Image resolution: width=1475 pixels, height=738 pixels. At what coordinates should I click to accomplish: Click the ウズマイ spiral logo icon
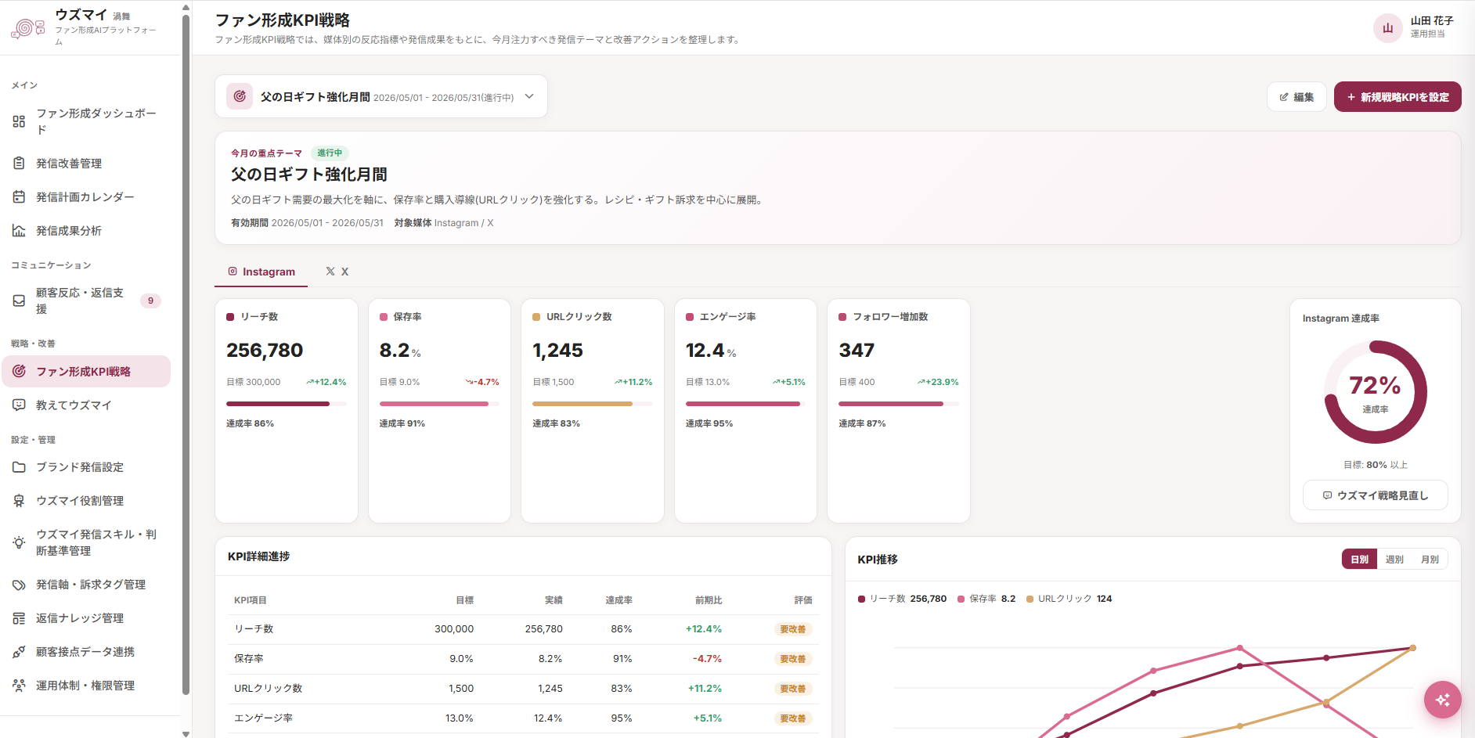[27, 27]
